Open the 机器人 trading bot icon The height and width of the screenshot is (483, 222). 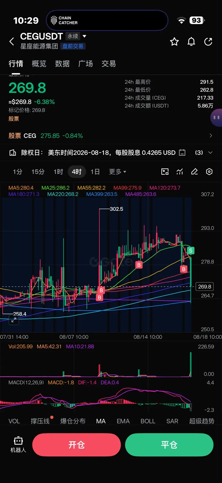(18, 444)
